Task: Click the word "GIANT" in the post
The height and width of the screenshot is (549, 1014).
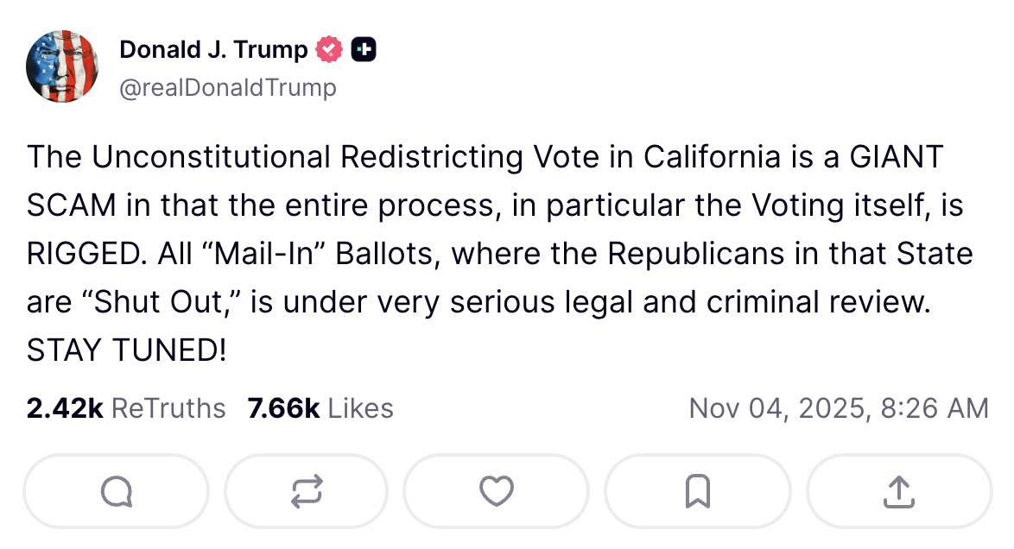Action: pos(897,157)
